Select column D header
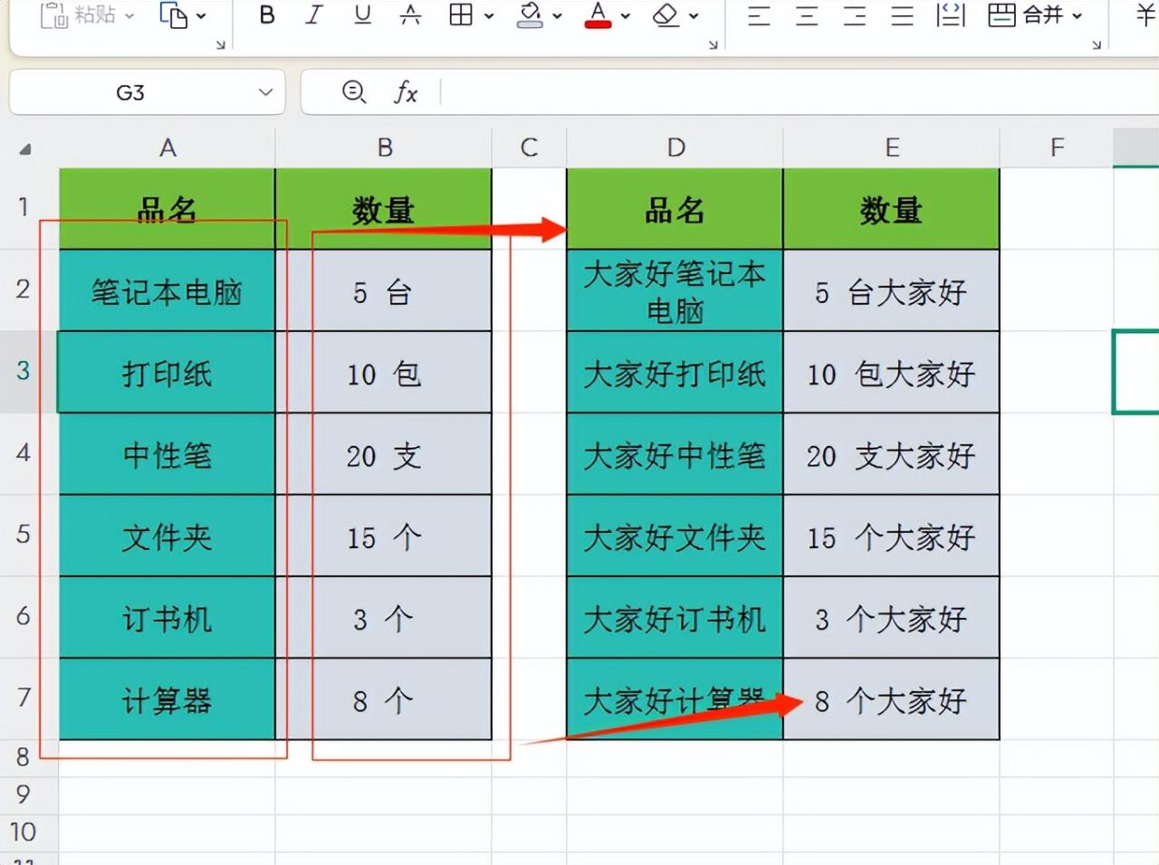 (675, 147)
